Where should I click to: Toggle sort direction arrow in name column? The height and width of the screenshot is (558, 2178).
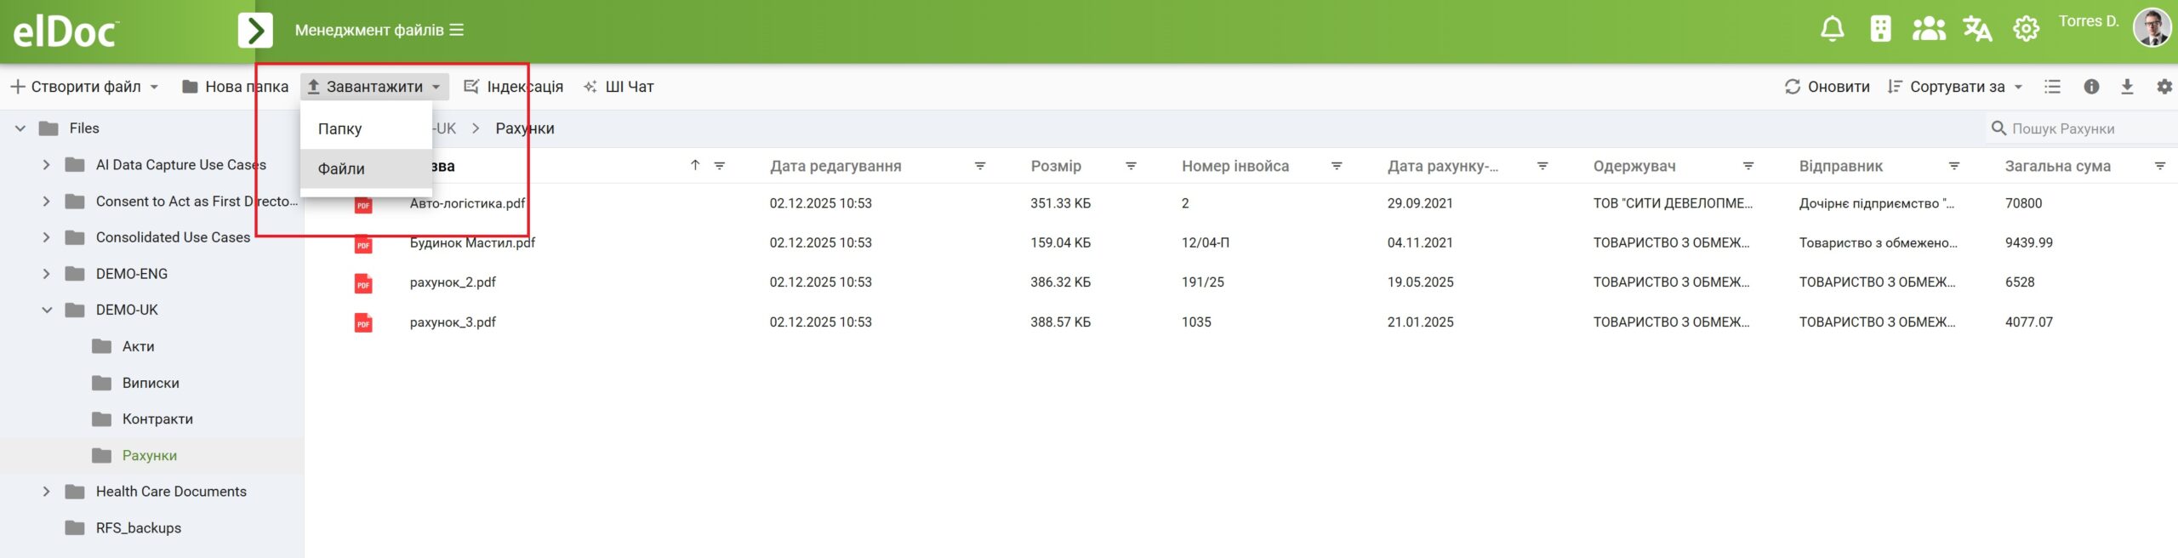pos(695,166)
